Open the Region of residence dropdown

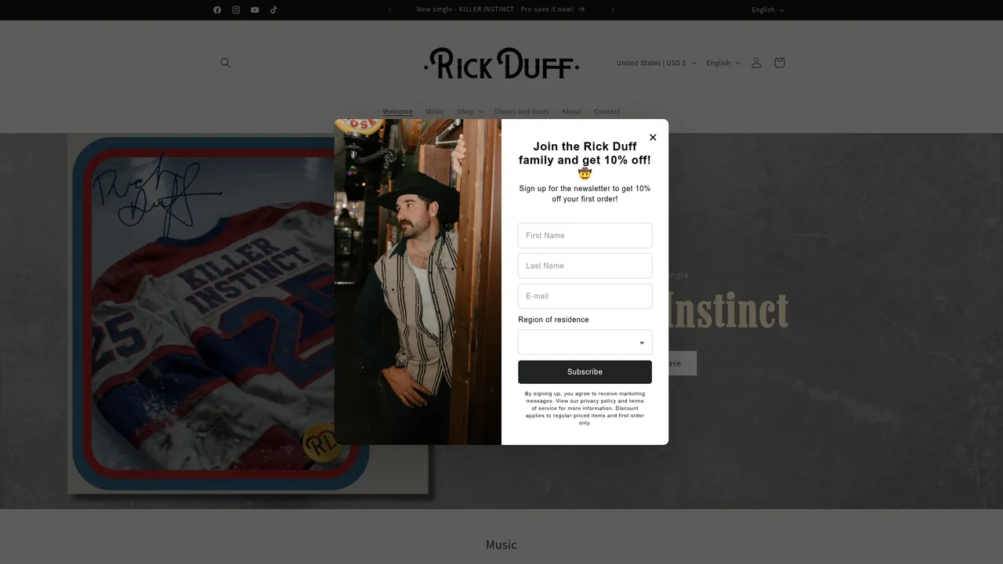point(585,342)
